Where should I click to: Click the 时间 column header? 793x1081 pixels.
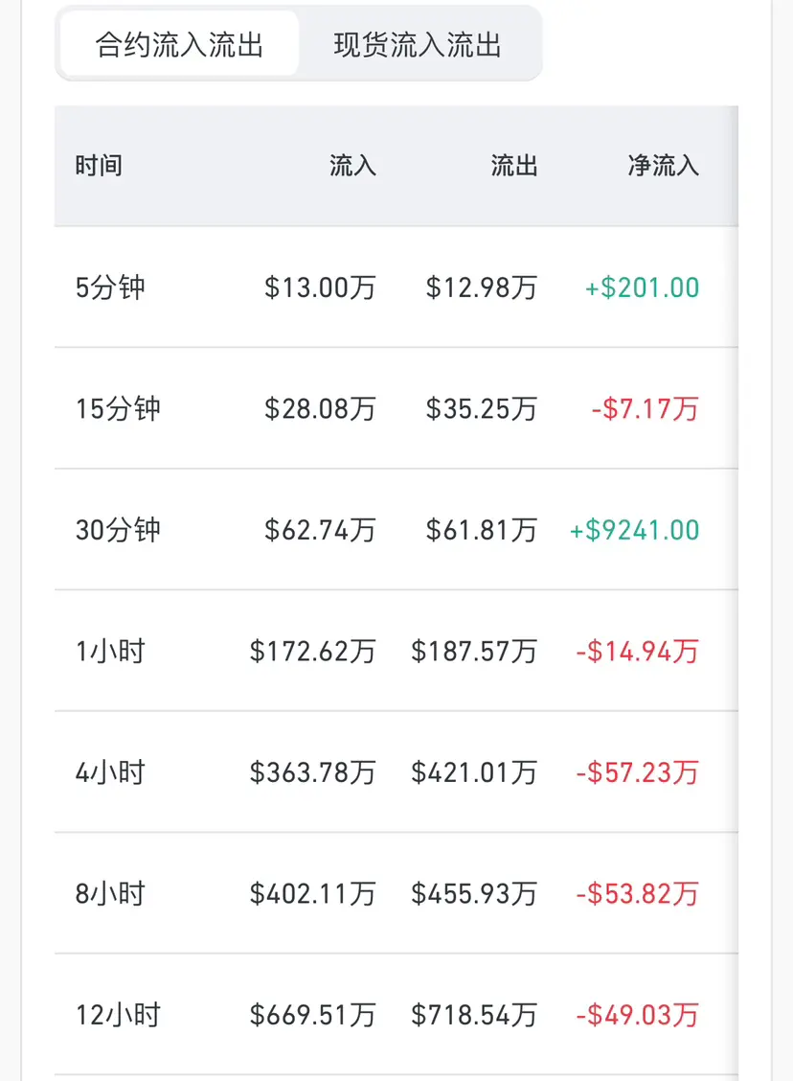[99, 166]
